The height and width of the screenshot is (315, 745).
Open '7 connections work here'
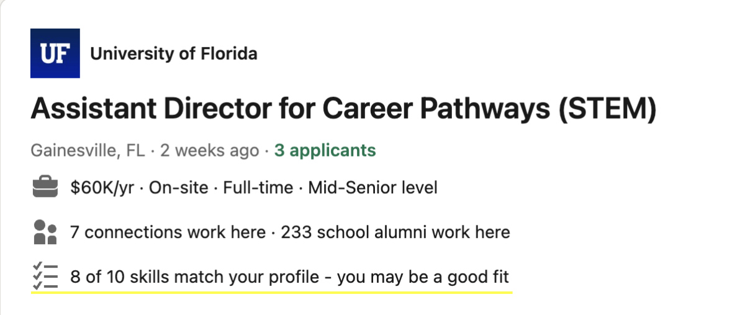click(x=168, y=232)
